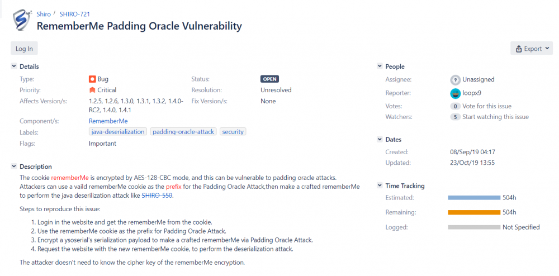Click the Remaining 504h value
559x276 pixels.
click(x=509, y=213)
